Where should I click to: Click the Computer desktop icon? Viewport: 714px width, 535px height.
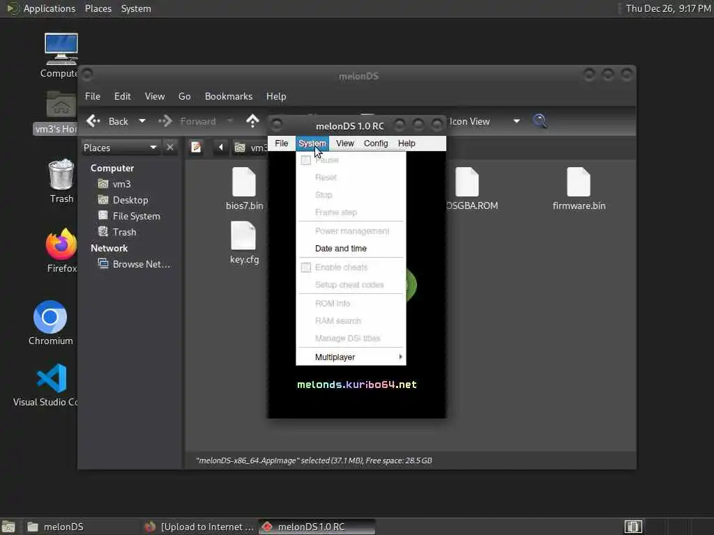[x=61, y=49]
